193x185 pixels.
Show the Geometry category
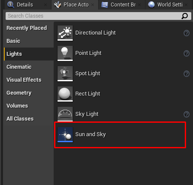tap(19, 92)
